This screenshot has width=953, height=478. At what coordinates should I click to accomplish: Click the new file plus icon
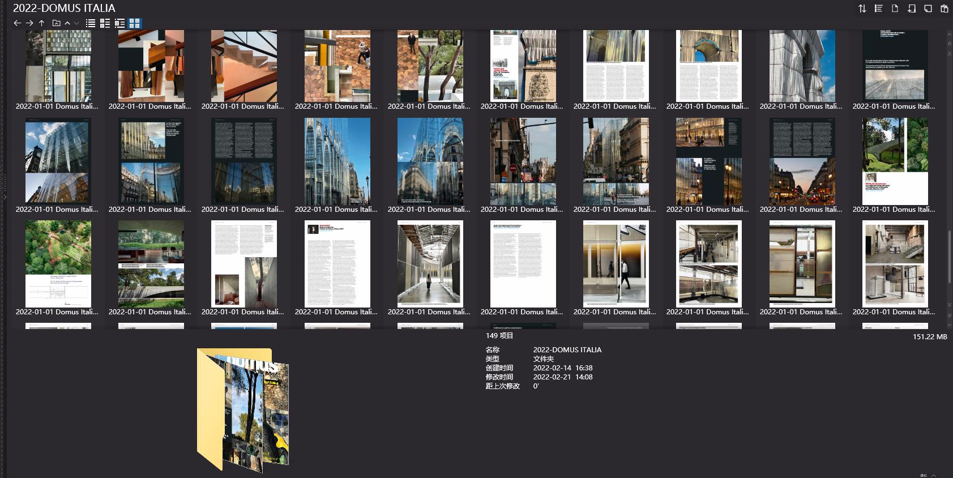911,8
